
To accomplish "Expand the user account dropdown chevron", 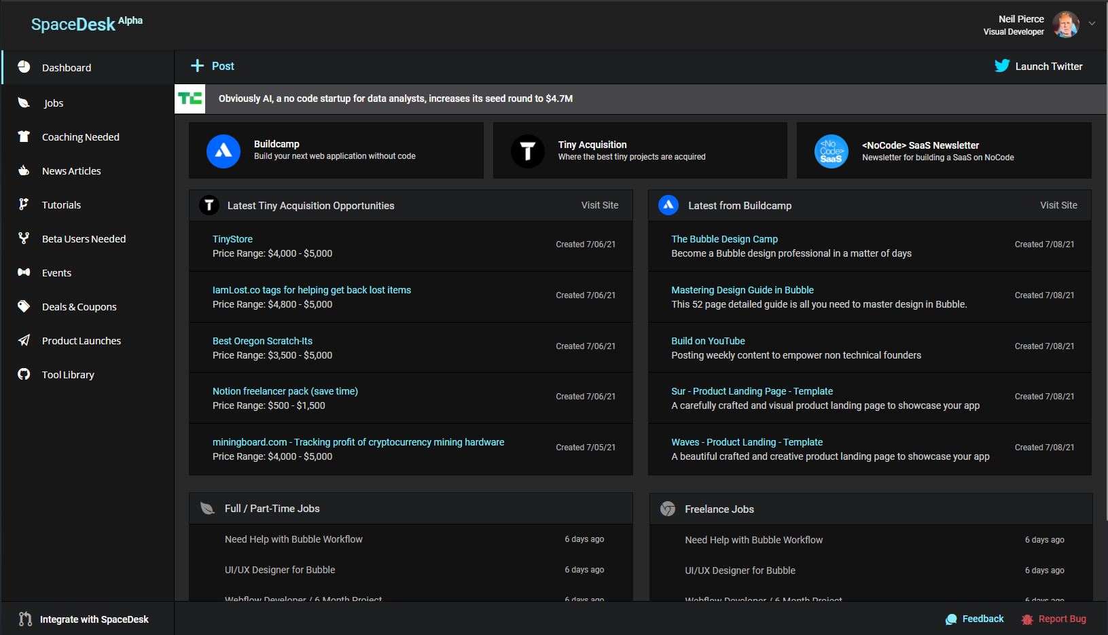I will click(x=1092, y=24).
